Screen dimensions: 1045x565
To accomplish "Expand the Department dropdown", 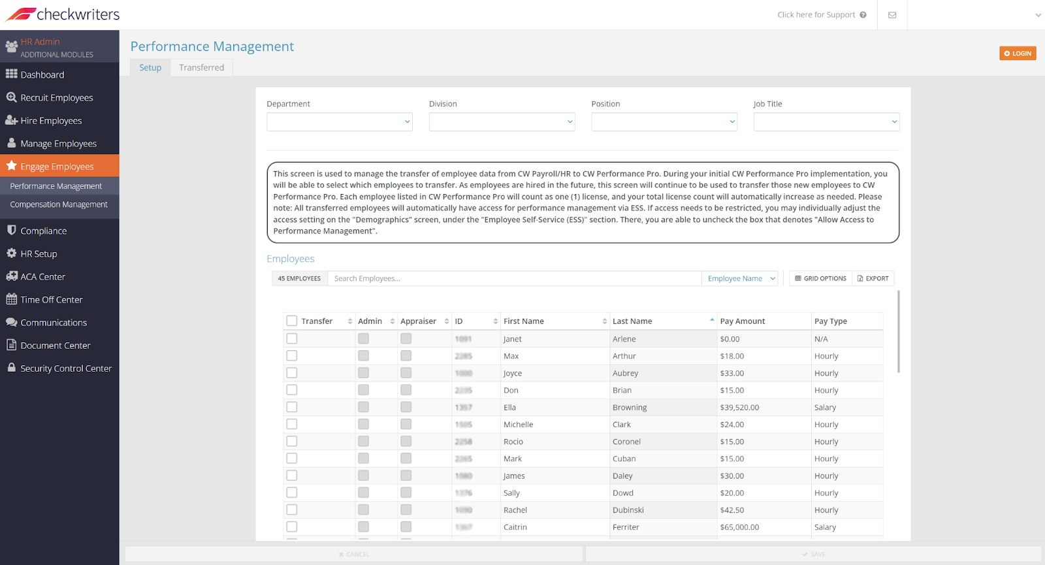I will 340,121.
